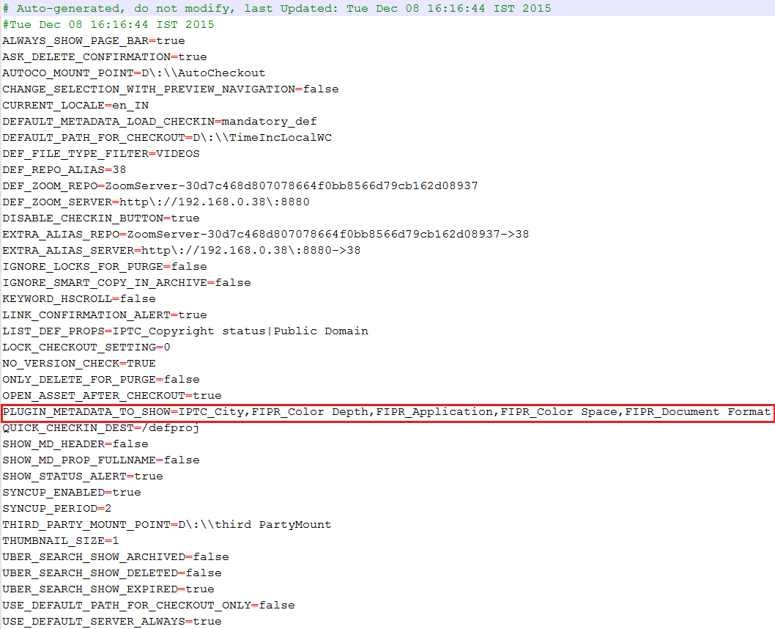Click the SYNCUP_PERIOD=2 line
Image resolution: width=775 pixels, height=629 pixels.
tap(57, 508)
